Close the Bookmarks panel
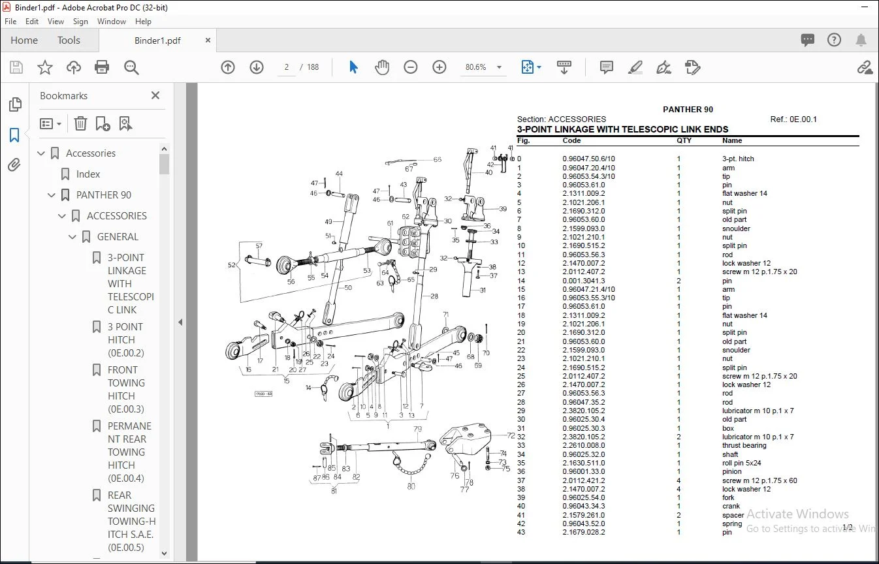Screen dimensions: 879x564 [155, 96]
